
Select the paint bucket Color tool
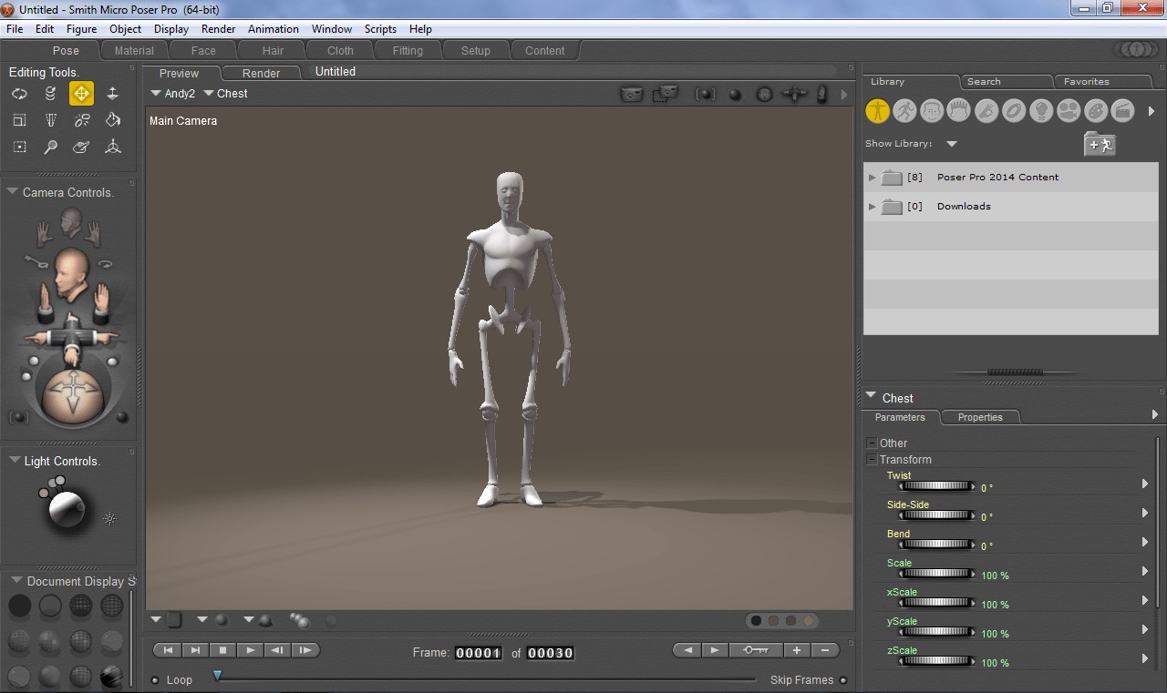(x=113, y=119)
